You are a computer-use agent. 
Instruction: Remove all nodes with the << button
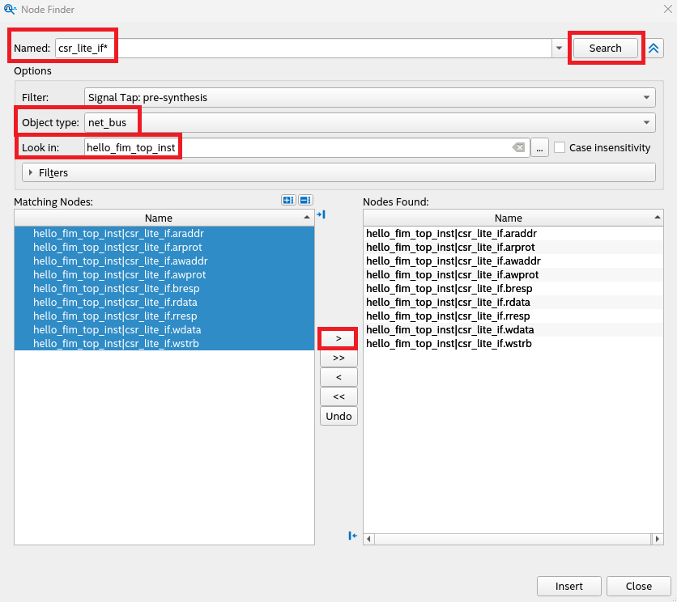tap(338, 396)
